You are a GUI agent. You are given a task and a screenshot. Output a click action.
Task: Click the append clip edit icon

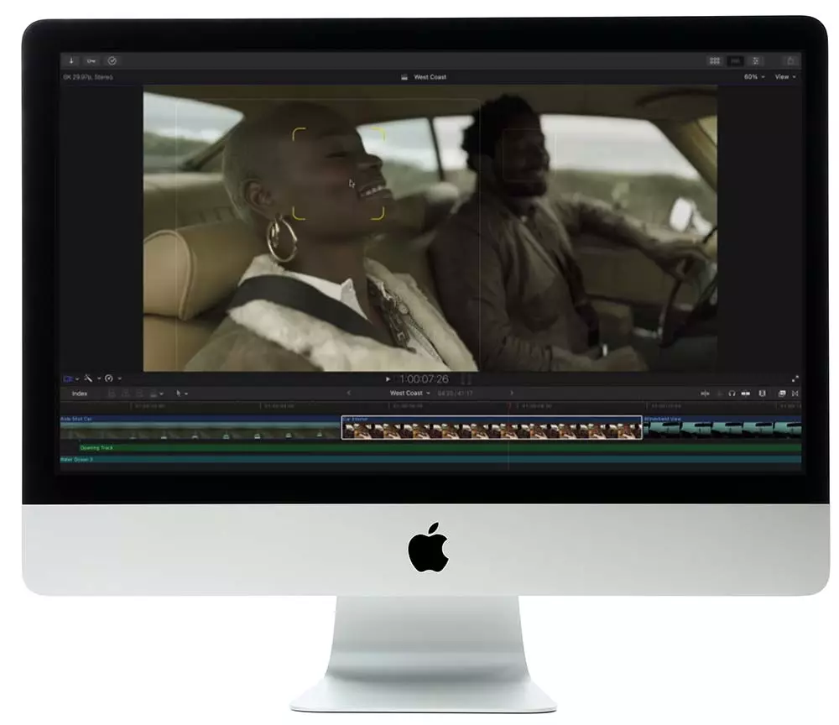(139, 394)
